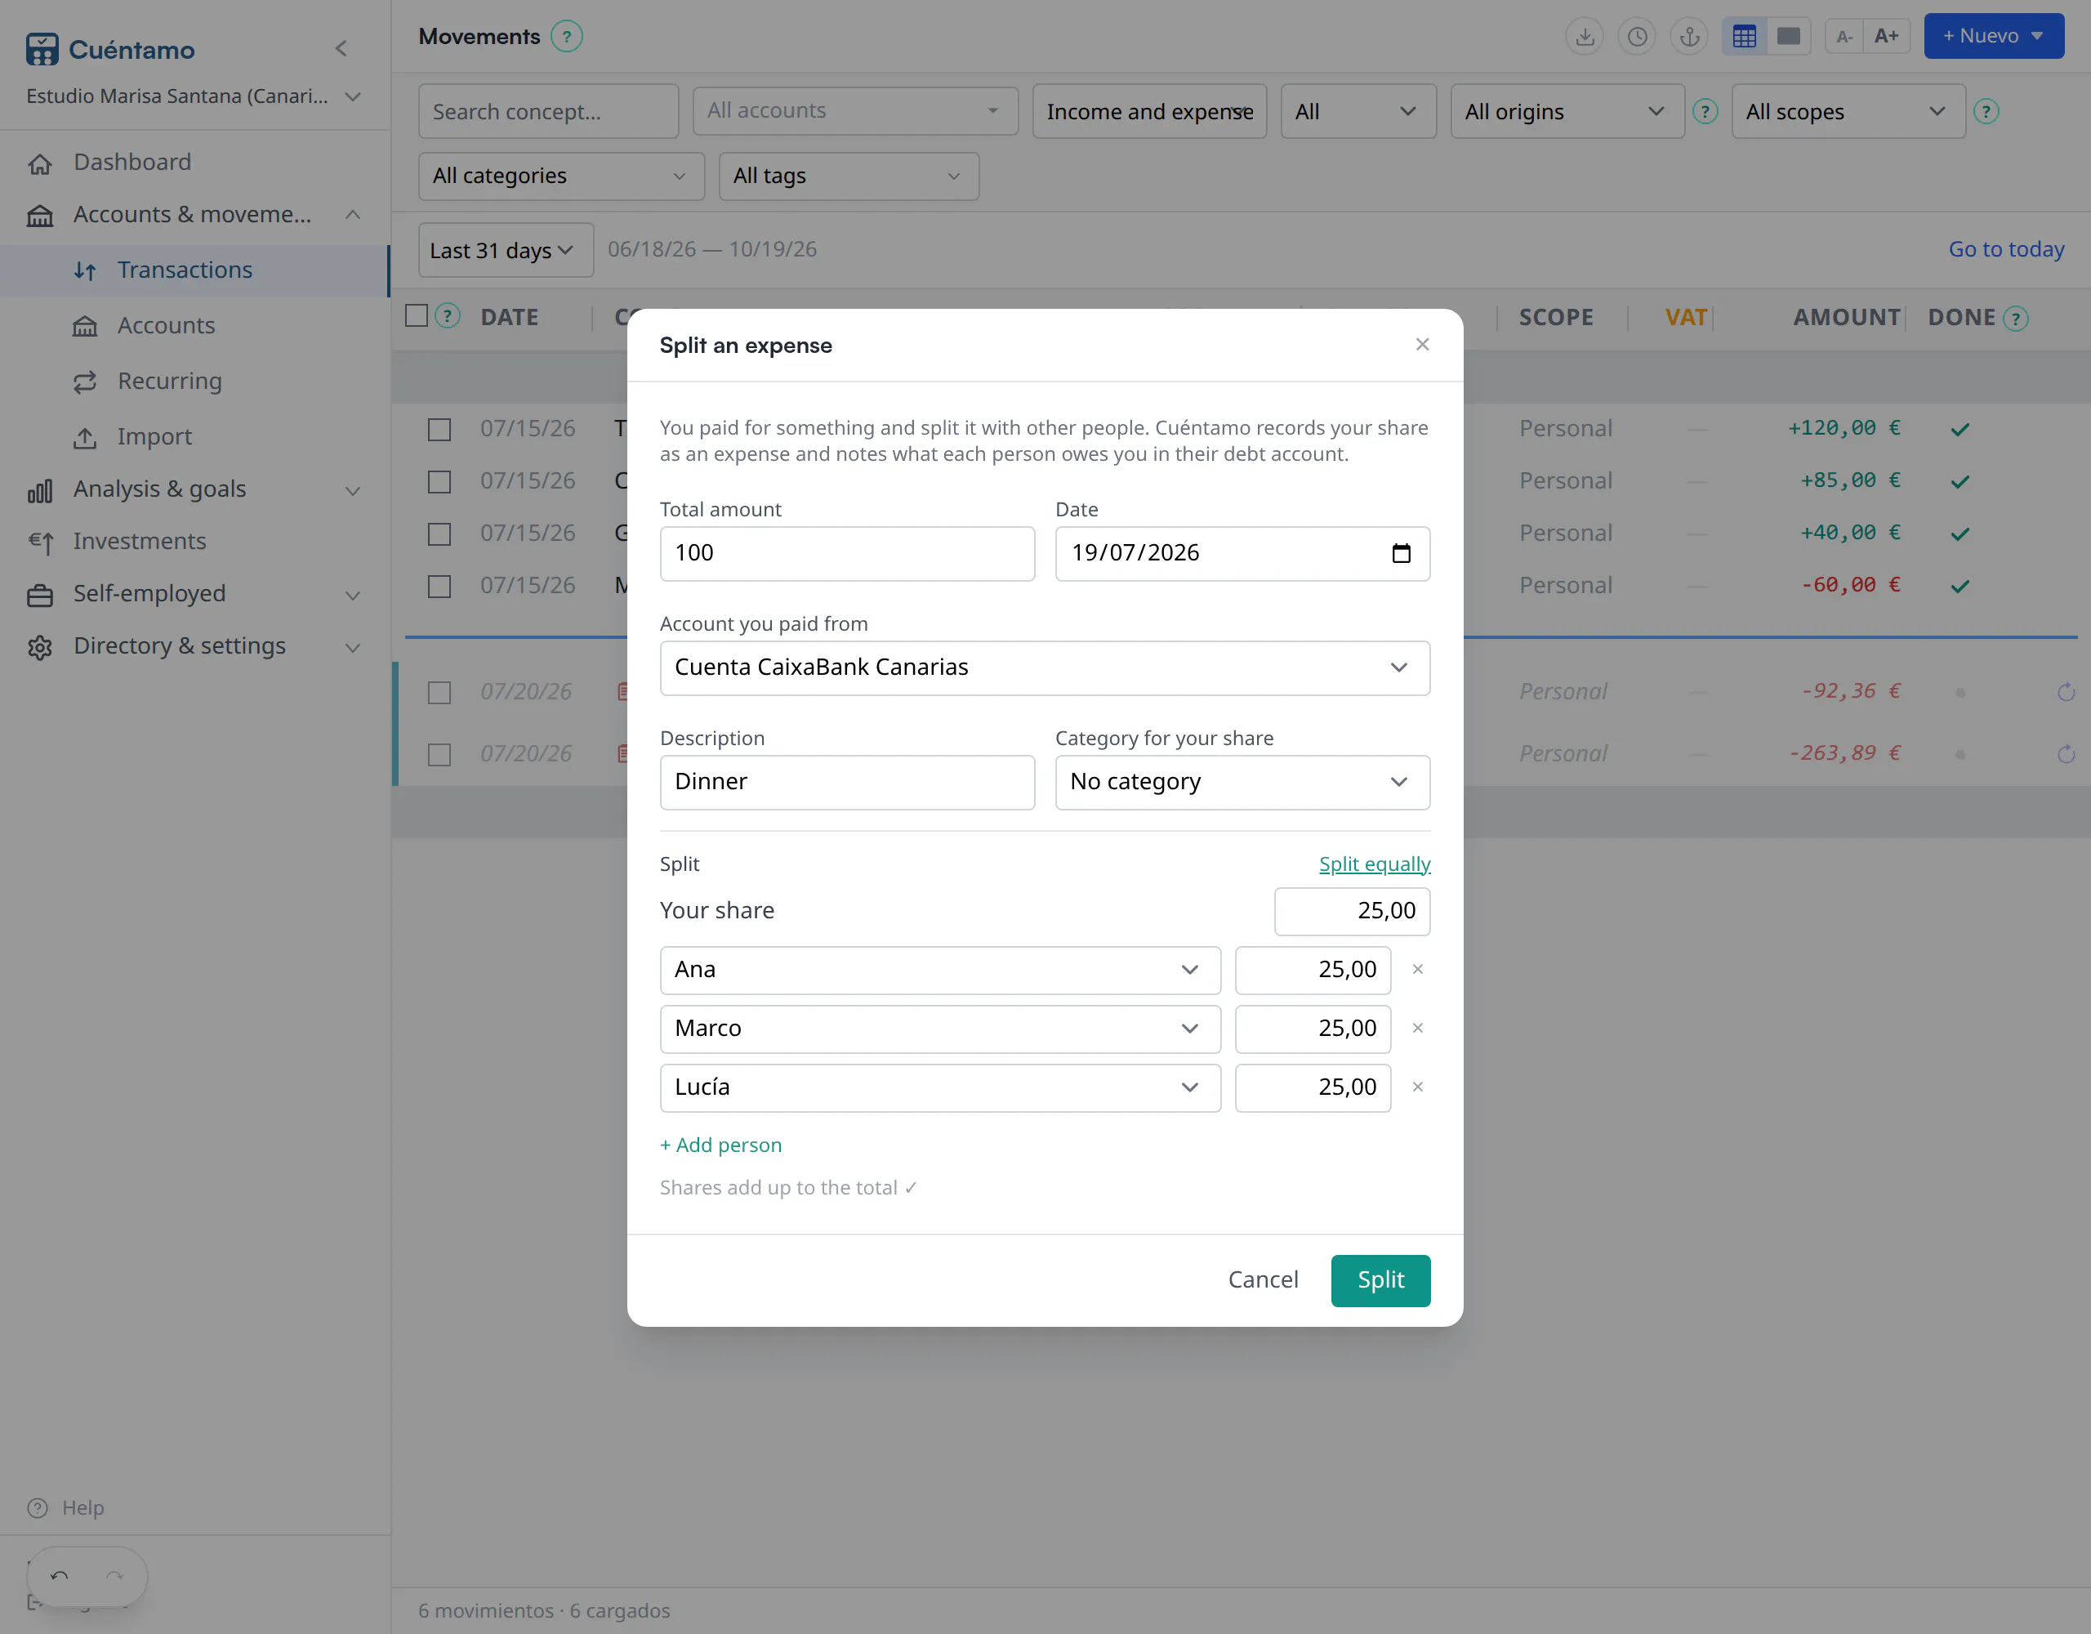Click the download icon in top toolbar
Viewport: 2091px width, 1634px height.
1585,37
